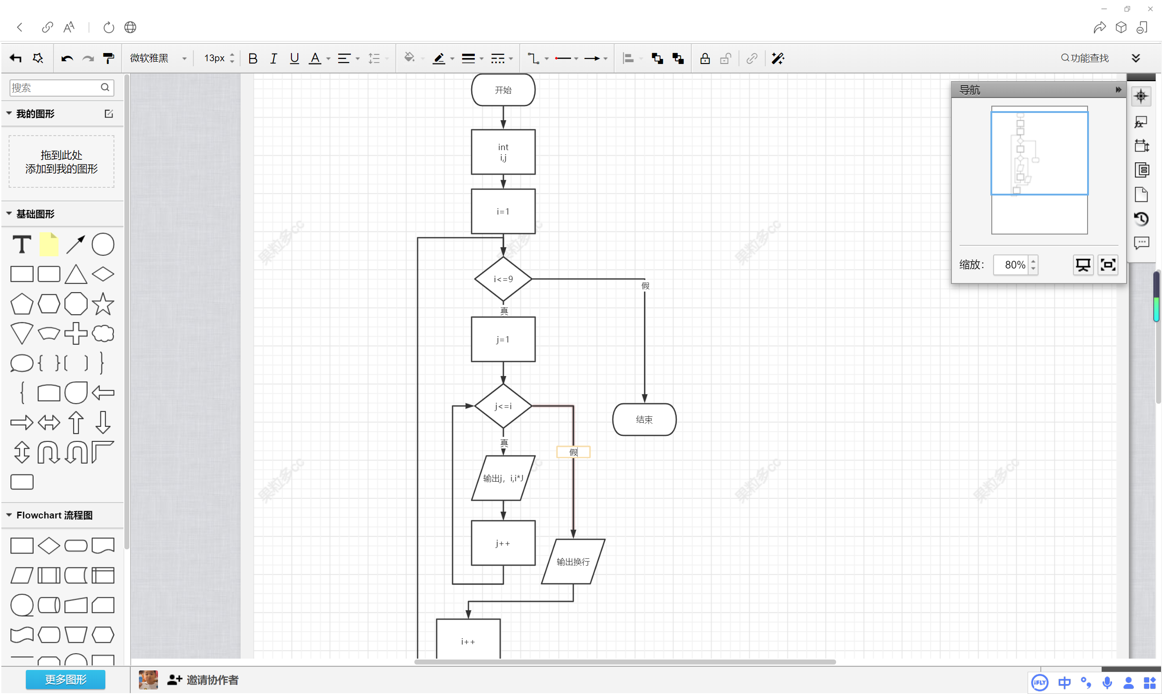
Task: Click the lock shape icon
Action: pyautogui.click(x=704, y=59)
